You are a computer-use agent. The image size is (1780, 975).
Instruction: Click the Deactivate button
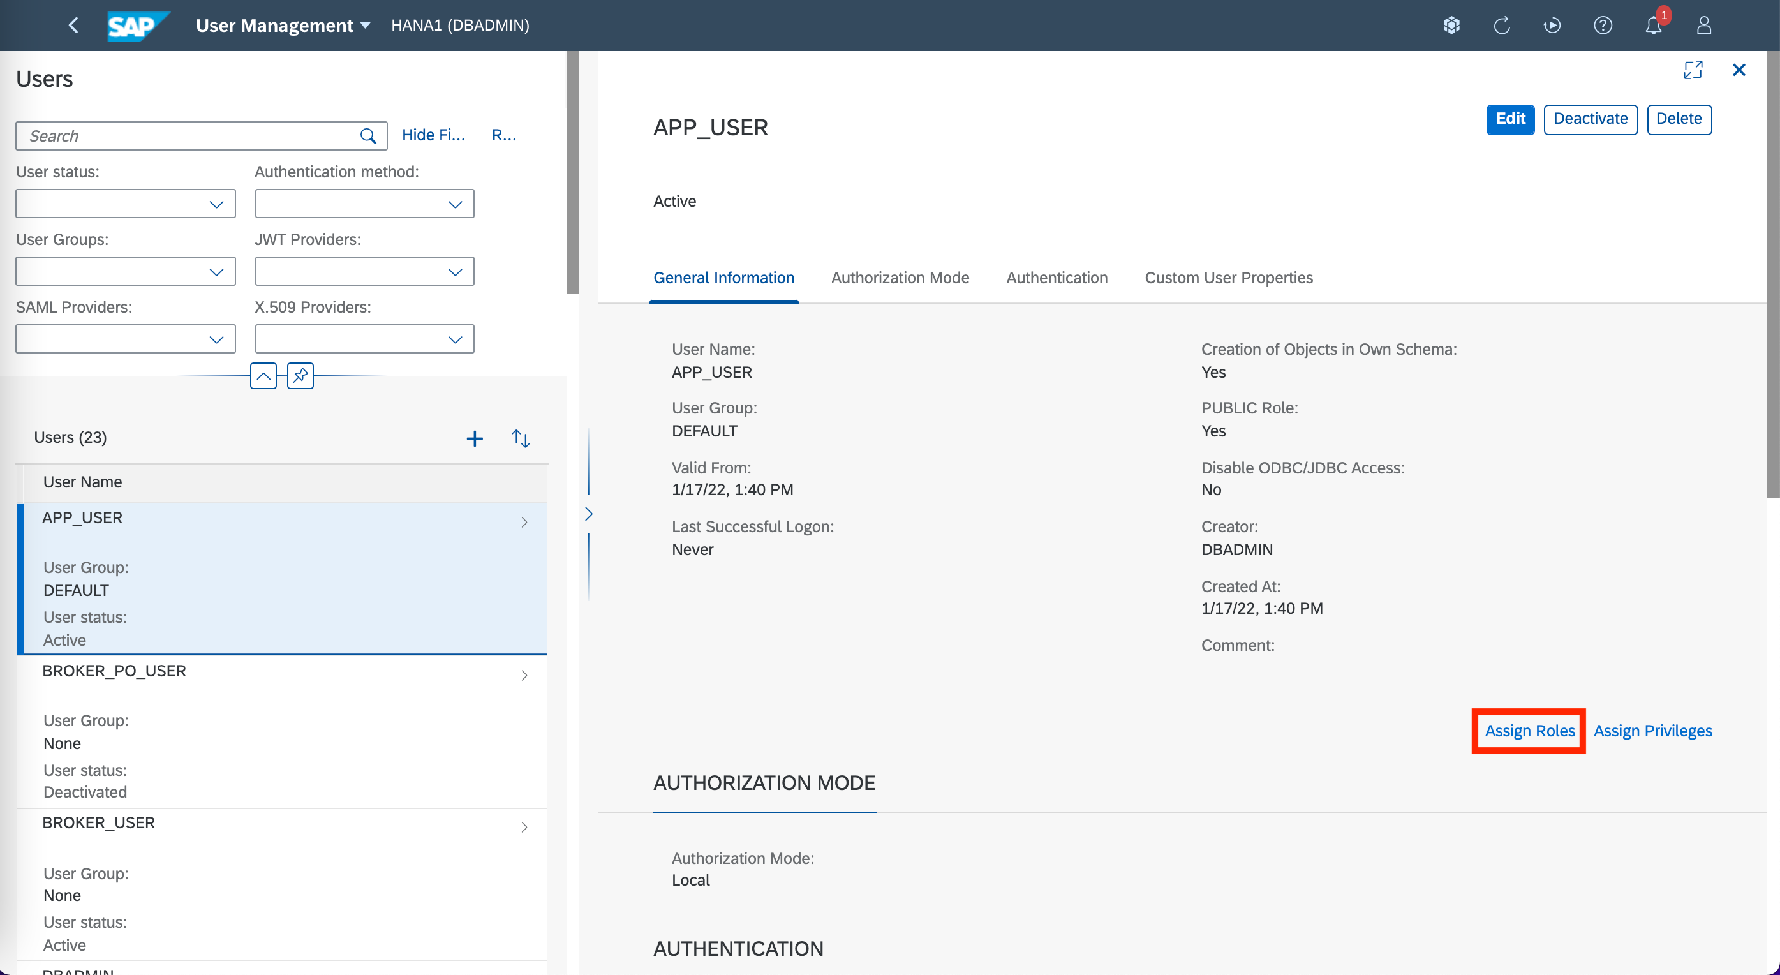pyautogui.click(x=1590, y=119)
